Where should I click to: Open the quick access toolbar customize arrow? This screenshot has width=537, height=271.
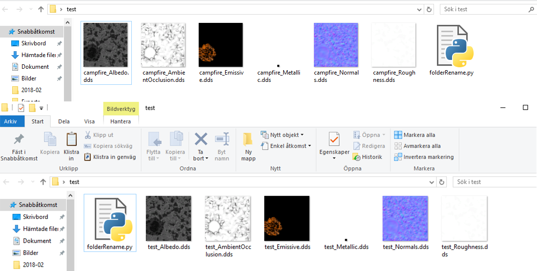tap(41, 108)
